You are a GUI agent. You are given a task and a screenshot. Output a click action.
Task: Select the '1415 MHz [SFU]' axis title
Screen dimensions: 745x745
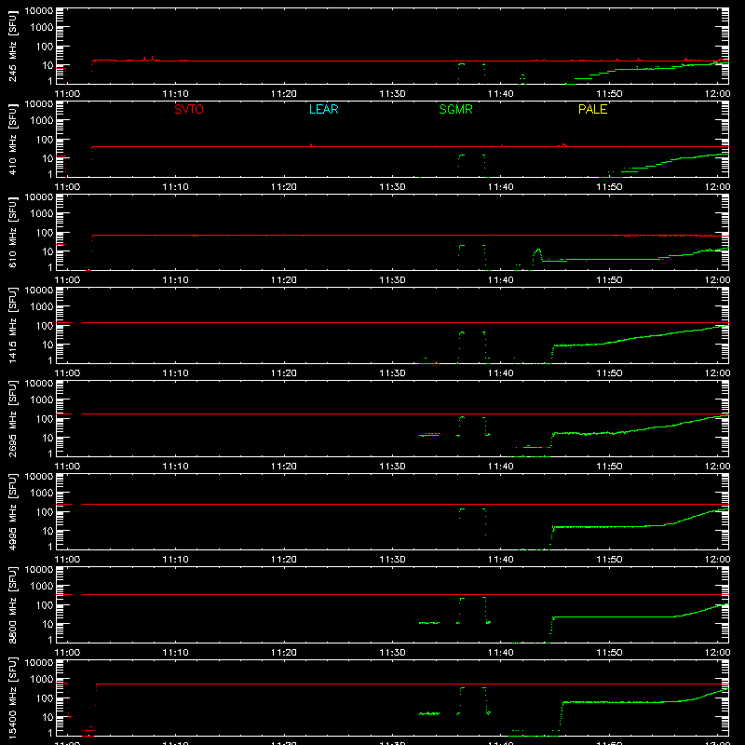(x=13, y=325)
